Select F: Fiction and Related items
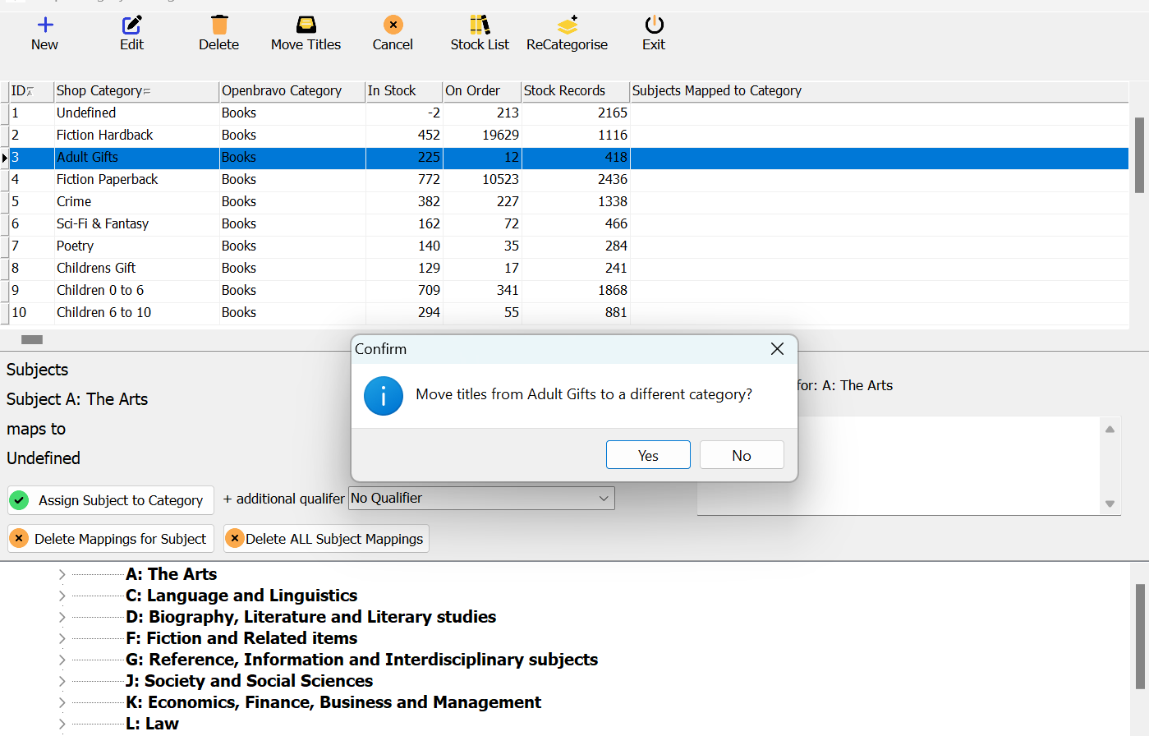The height and width of the screenshot is (736, 1149). click(241, 638)
